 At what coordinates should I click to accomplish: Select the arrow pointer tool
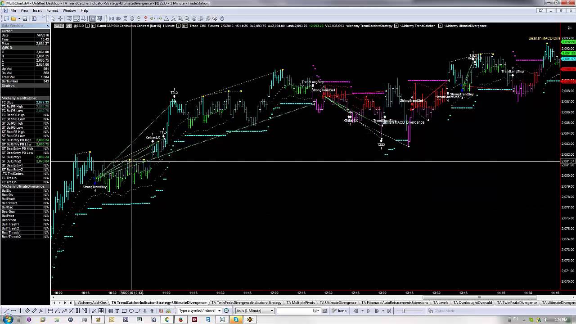click(x=53, y=18)
